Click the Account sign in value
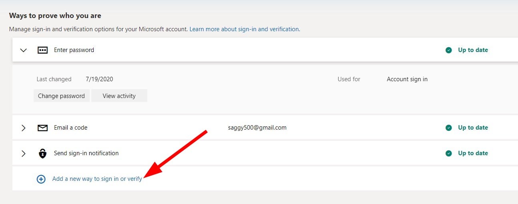Image resolution: width=518 pixels, height=204 pixels. pos(407,79)
